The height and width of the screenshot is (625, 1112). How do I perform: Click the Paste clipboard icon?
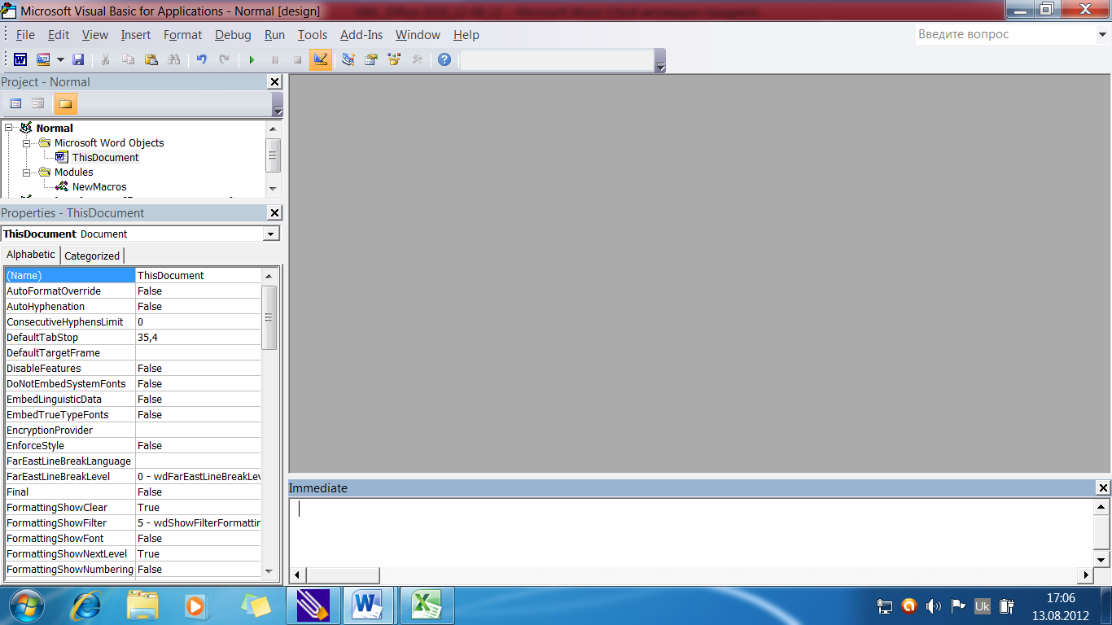click(151, 59)
